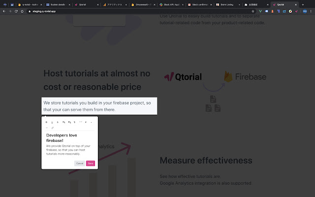The height and width of the screenshot is (197, 315).
Task: Close the active Qtorial tab
Action: point(296,4)
